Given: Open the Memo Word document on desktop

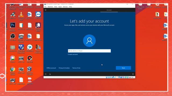Looking at the screenshot, I should 164,37.
